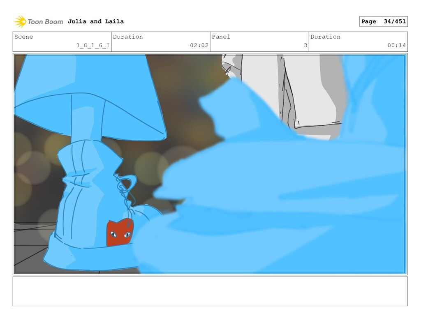
Task: Click the 'Page 34/451' indicator
Action: [x=383, y=21]
